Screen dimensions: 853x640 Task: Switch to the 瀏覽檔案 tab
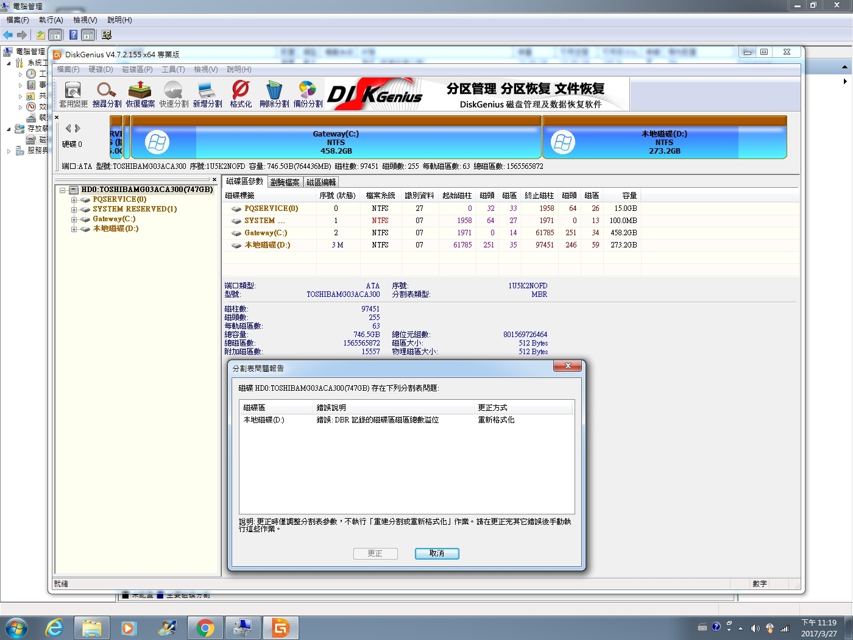pyautogui.click(x=285, y=182)
